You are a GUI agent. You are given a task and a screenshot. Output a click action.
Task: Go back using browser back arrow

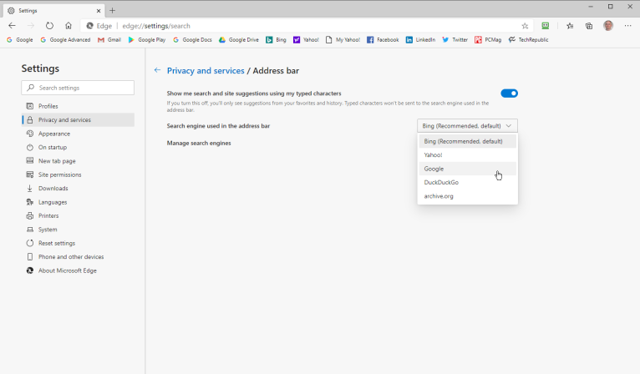click(x=12, y=26)
